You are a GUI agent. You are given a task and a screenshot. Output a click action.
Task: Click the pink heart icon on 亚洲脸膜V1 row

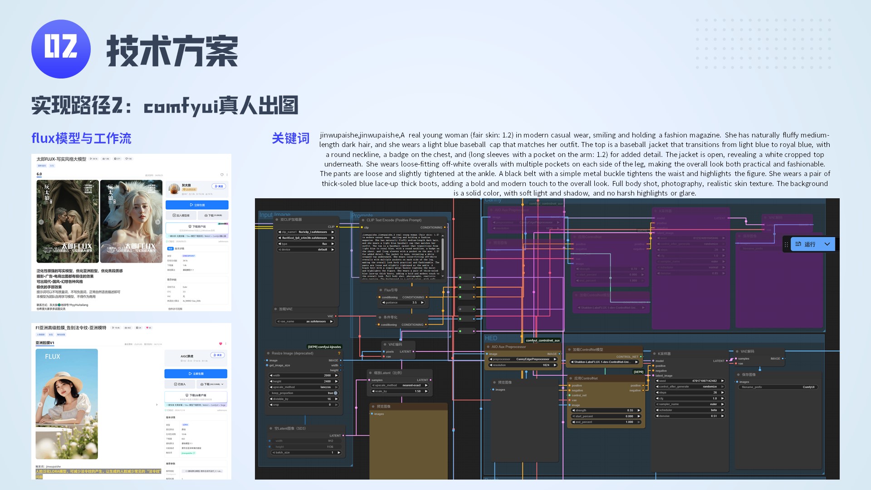point(220,343)
